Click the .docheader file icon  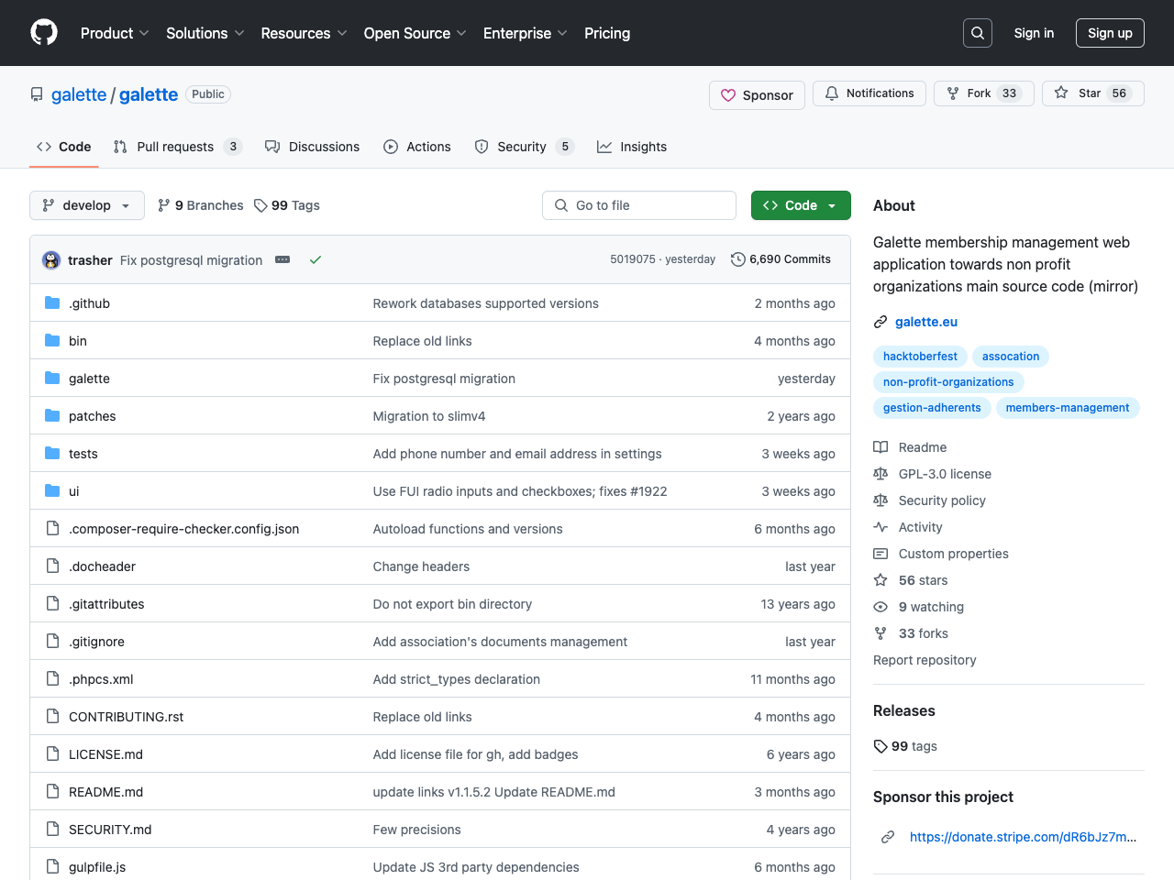[52, 566]
